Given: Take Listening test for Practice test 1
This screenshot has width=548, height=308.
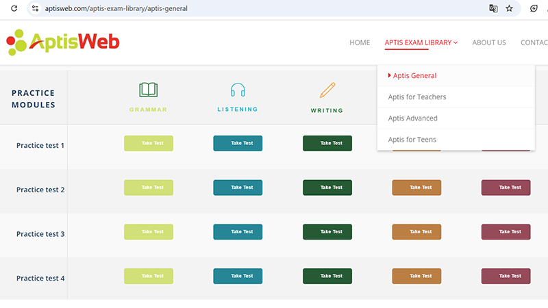Looking at the screenshot, I should [238, 143].
